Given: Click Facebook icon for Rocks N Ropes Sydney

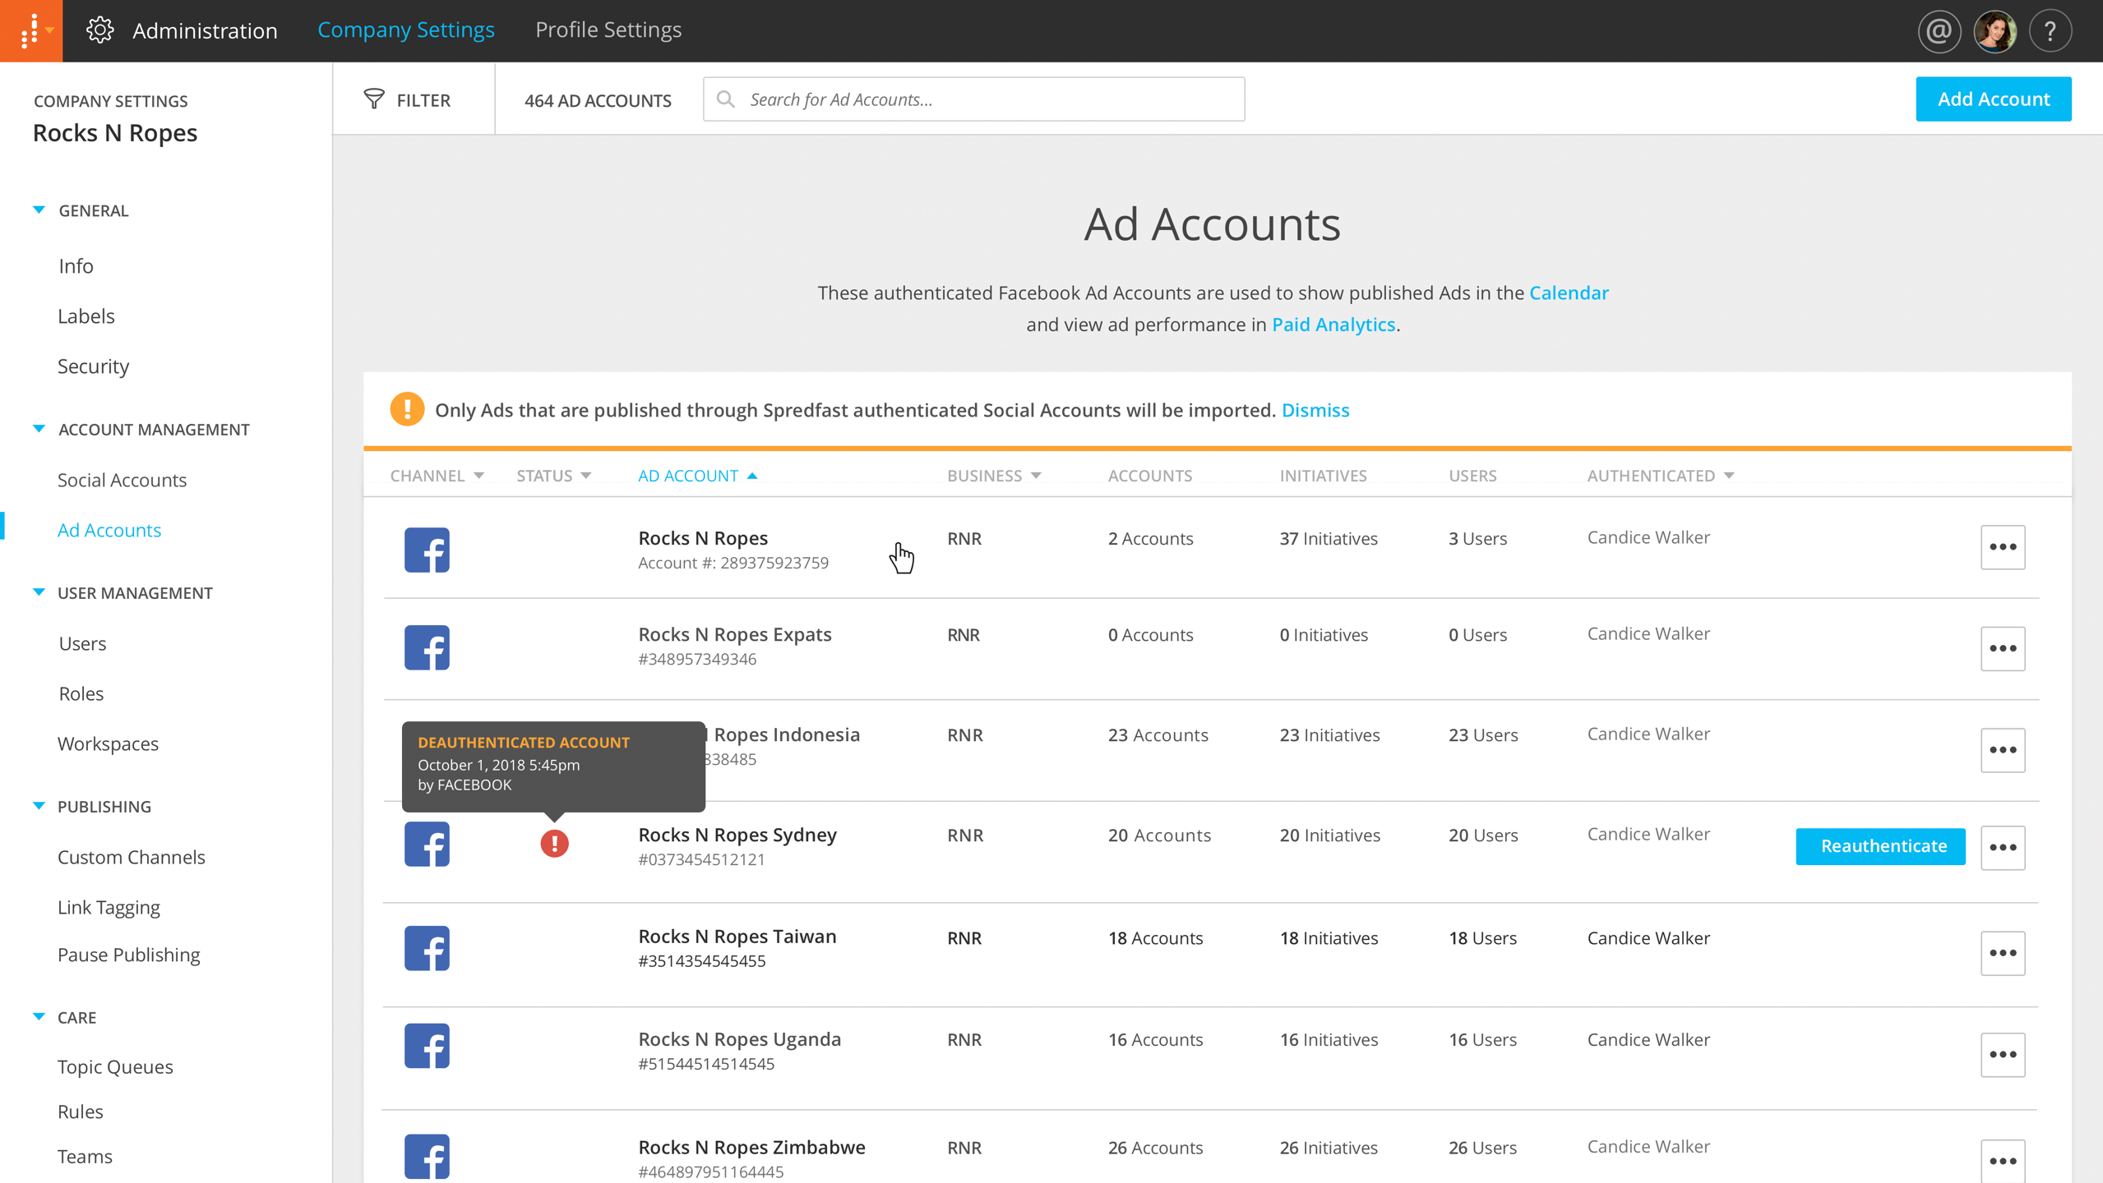Looking at the screenshot, I should 427,844.
